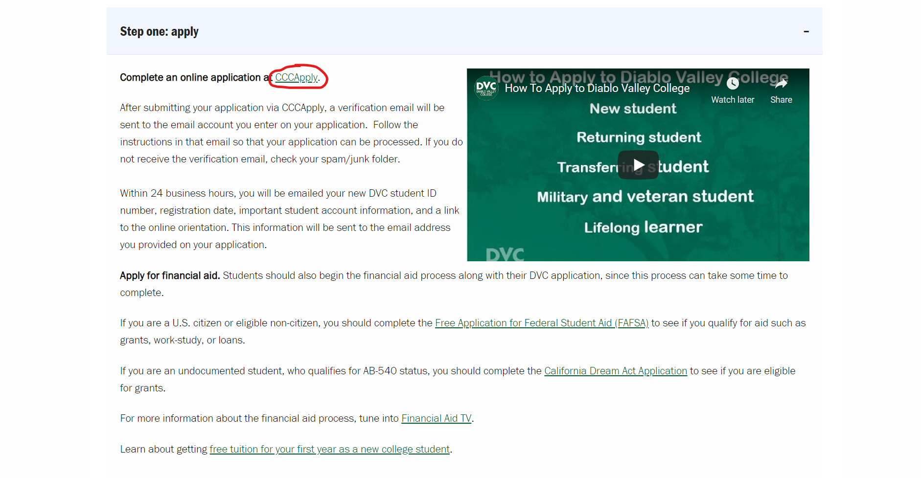
Task: Open the free tuition information link
Action: pyautogui.click(x=330, y=449)
